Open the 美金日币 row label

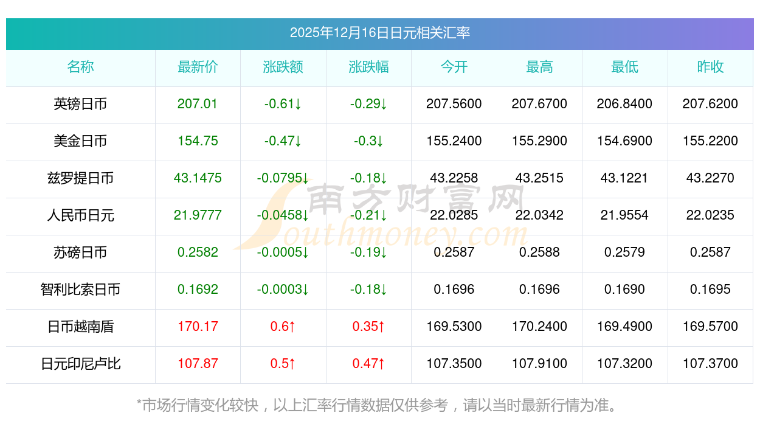coord(80,141)
